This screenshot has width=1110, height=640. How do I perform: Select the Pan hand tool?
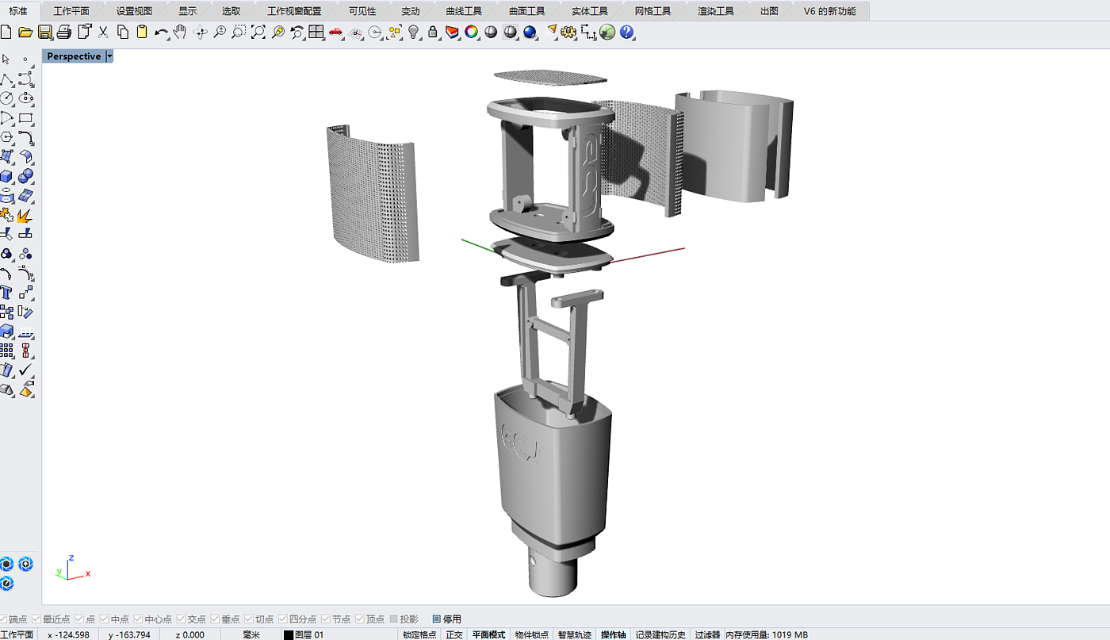(x=181, y=33)
